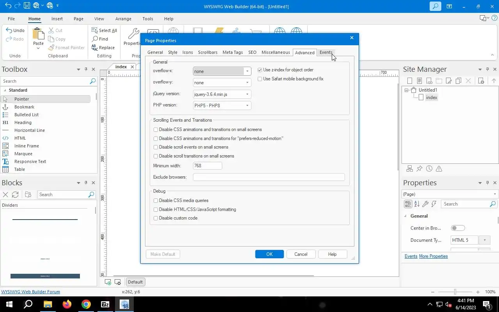This screenshot has height=312, width=499.
Task: Click OK in Page Properties dialog
Action: pyautogui.click(x=269, y=254)
